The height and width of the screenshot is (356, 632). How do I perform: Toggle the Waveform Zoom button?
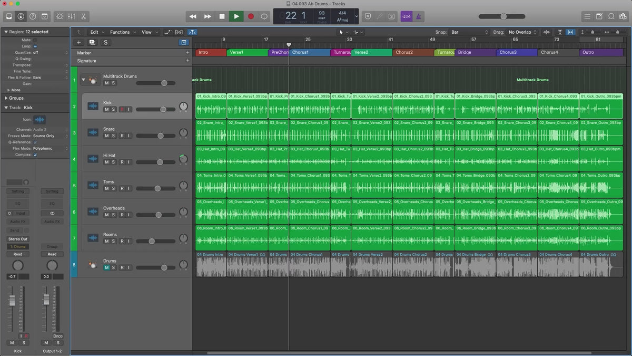click(547, 32)
